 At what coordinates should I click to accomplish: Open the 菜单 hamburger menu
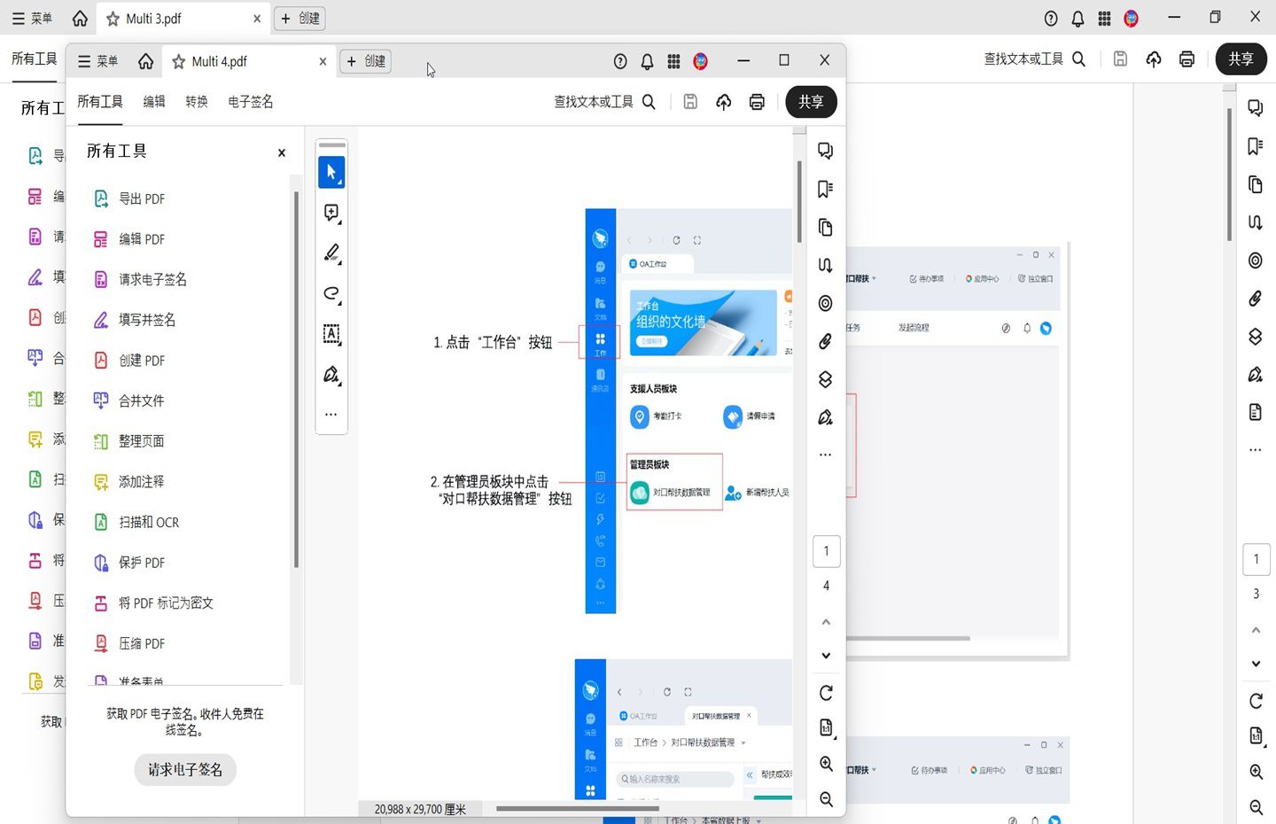[100, 61]
